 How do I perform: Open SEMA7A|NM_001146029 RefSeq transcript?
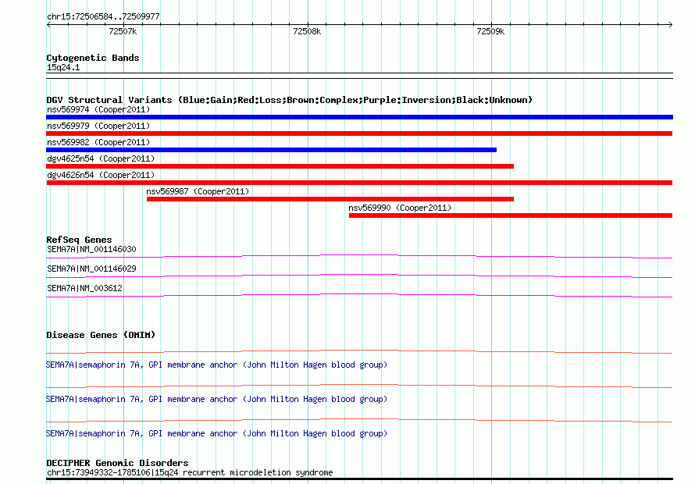tap(91, 269)
